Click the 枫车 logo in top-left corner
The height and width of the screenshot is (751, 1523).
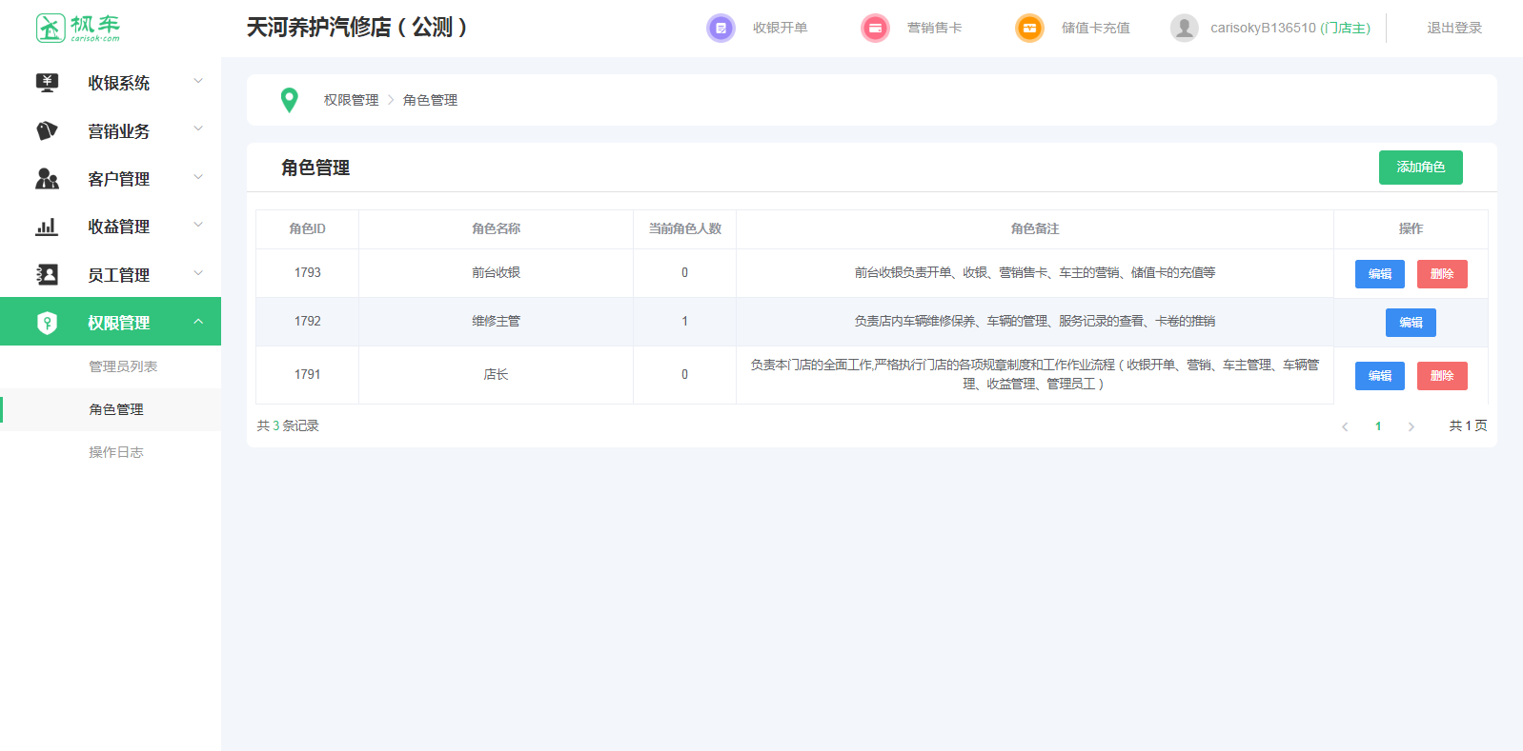[x=78, y=28]
